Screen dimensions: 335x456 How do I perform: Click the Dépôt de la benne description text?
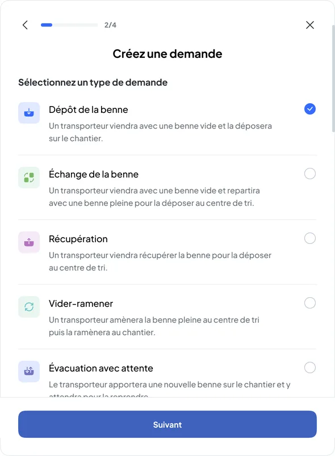coord(160,132)
